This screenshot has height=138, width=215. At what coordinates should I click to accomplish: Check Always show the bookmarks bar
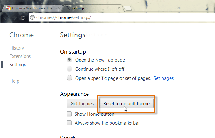pos(69,123)
